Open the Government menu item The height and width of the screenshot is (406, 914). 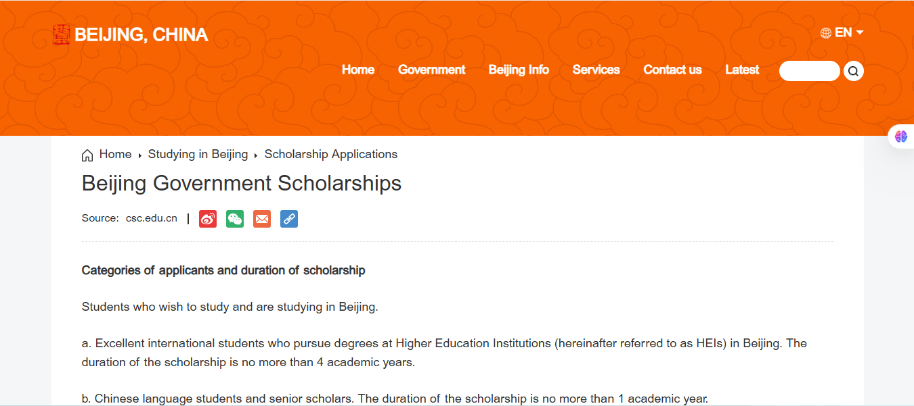tap(431, 70)
